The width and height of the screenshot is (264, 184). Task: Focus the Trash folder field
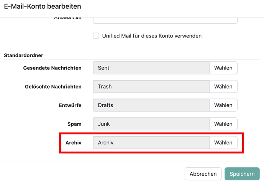tap(151, 87)
